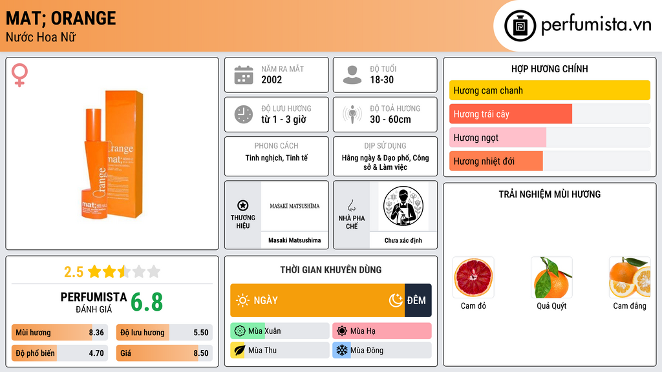Click the style text Tinh nghịch, Tinh tế
The height and width of the screenshot is (372, 662).
tap(277, 158)
